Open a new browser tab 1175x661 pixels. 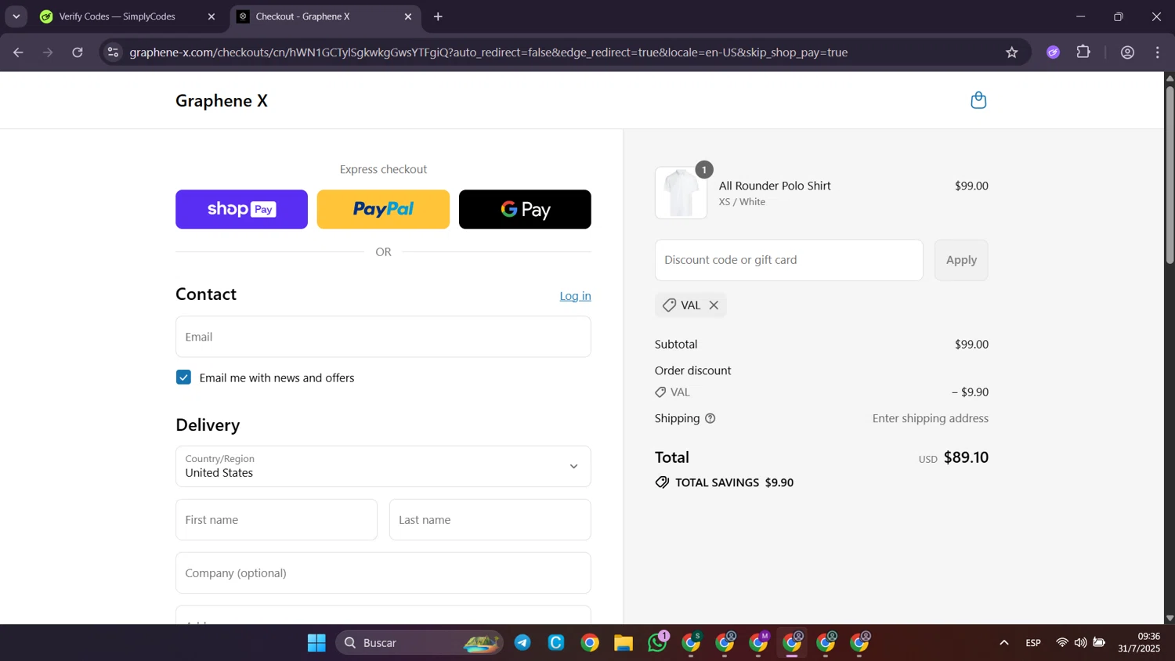(x=438, y=16)
